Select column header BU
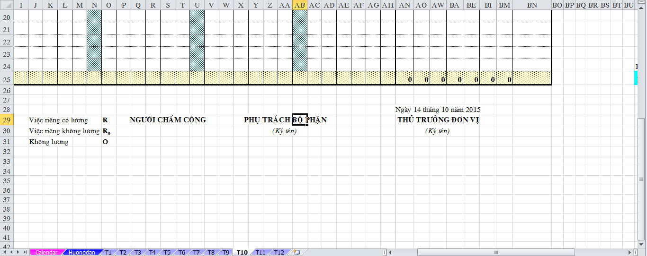 (x=629, y=5)
